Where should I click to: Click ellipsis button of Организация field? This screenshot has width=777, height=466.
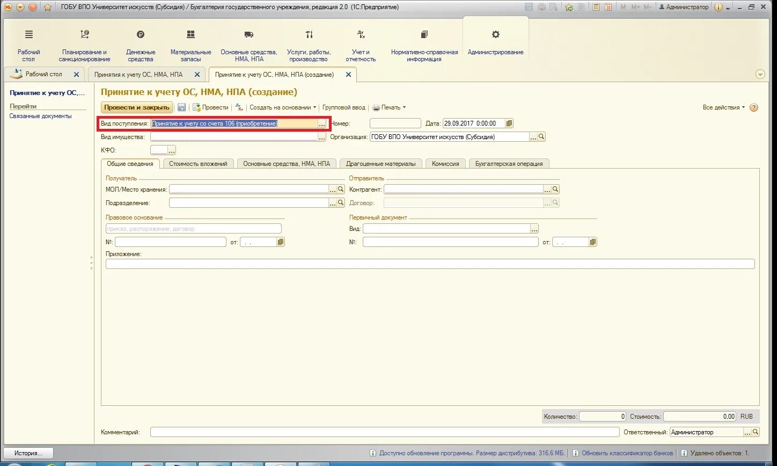(x=533, y=137)
